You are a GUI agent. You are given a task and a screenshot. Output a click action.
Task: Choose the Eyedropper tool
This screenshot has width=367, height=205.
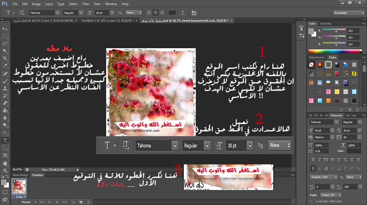pyautogui.click(x=5, y=66)
